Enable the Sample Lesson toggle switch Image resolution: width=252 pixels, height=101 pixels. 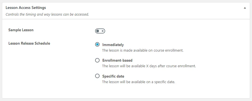coord(100,31)
